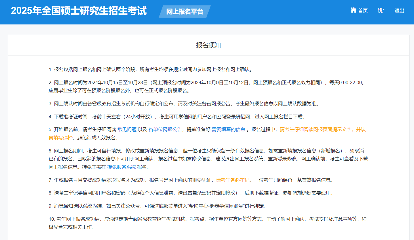Viewport: 414px width, 240px height.
Task: Open the 常见问题 link
Action: point(127,129)
